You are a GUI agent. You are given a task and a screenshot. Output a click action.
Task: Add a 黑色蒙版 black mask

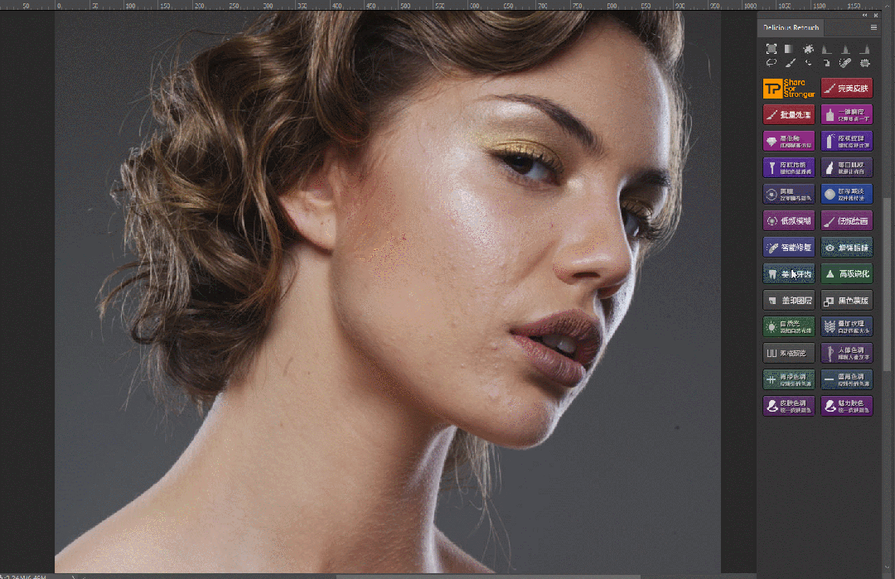point(847,301)
